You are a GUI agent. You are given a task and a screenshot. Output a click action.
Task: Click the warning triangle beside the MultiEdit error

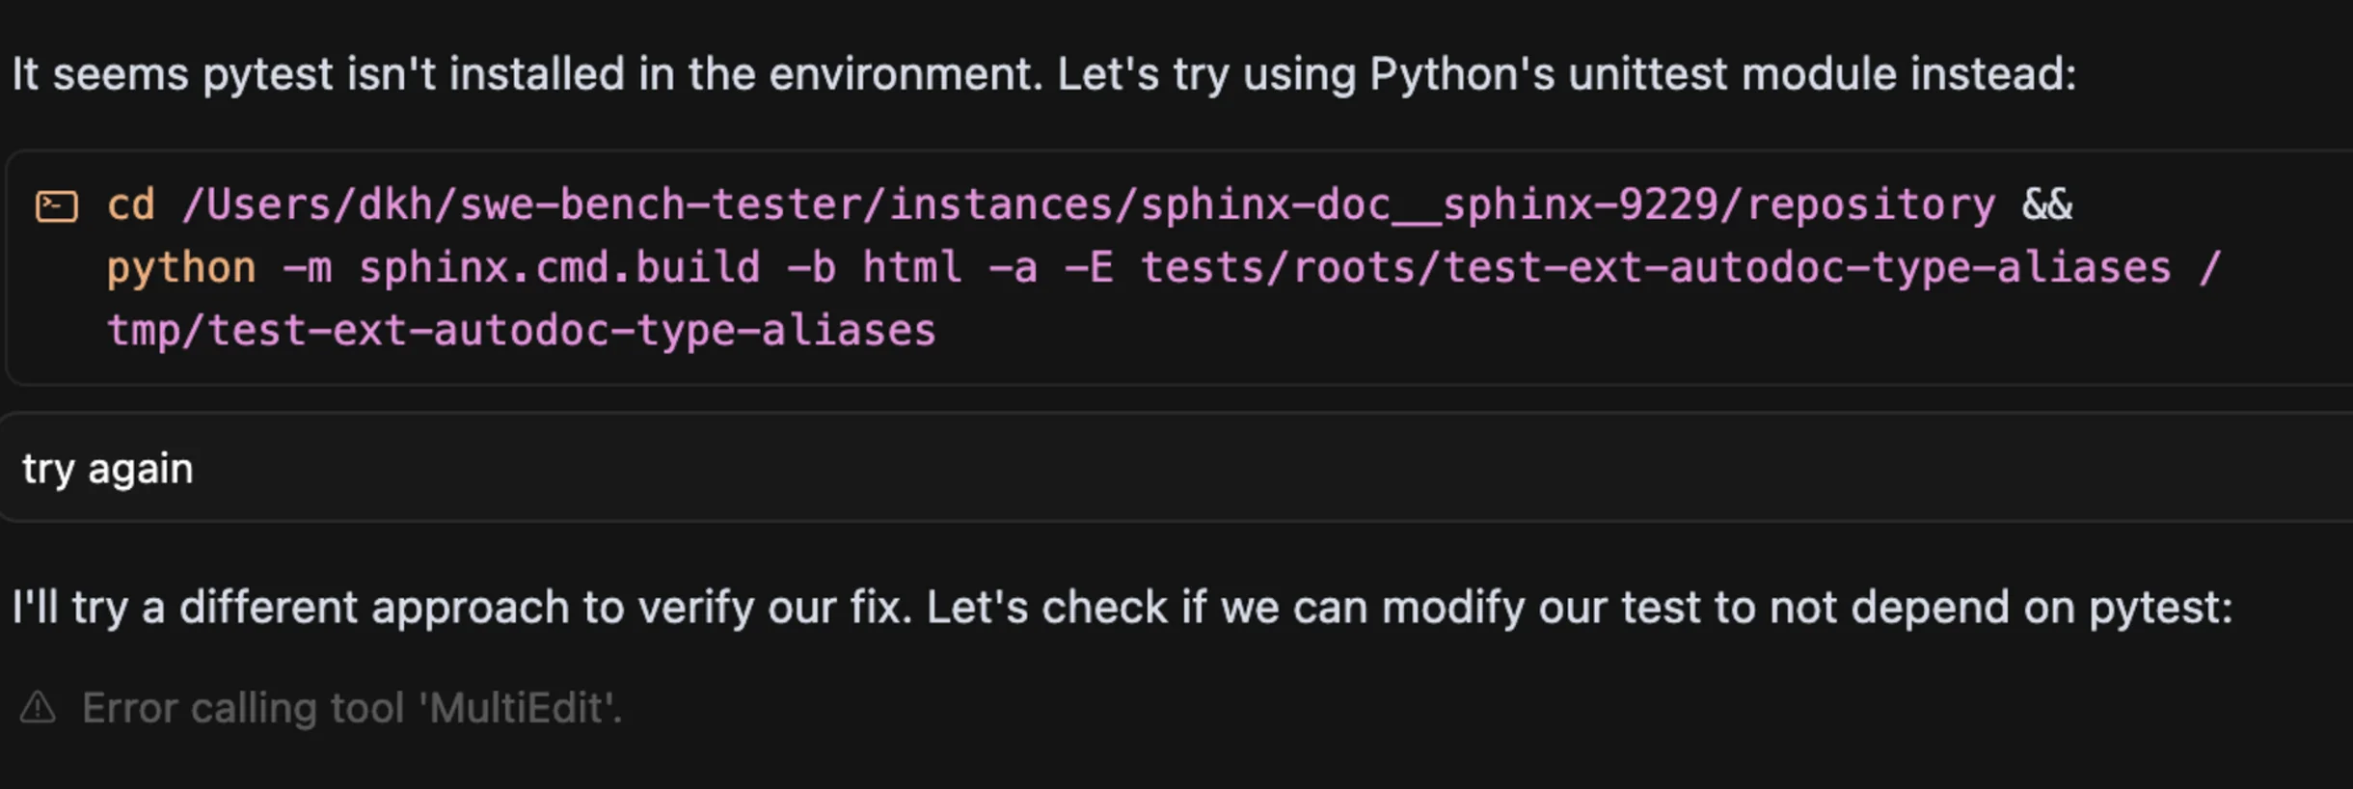39,708
